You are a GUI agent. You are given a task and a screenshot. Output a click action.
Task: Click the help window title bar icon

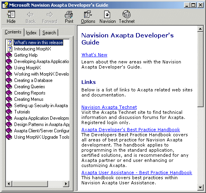click(5, 5)
